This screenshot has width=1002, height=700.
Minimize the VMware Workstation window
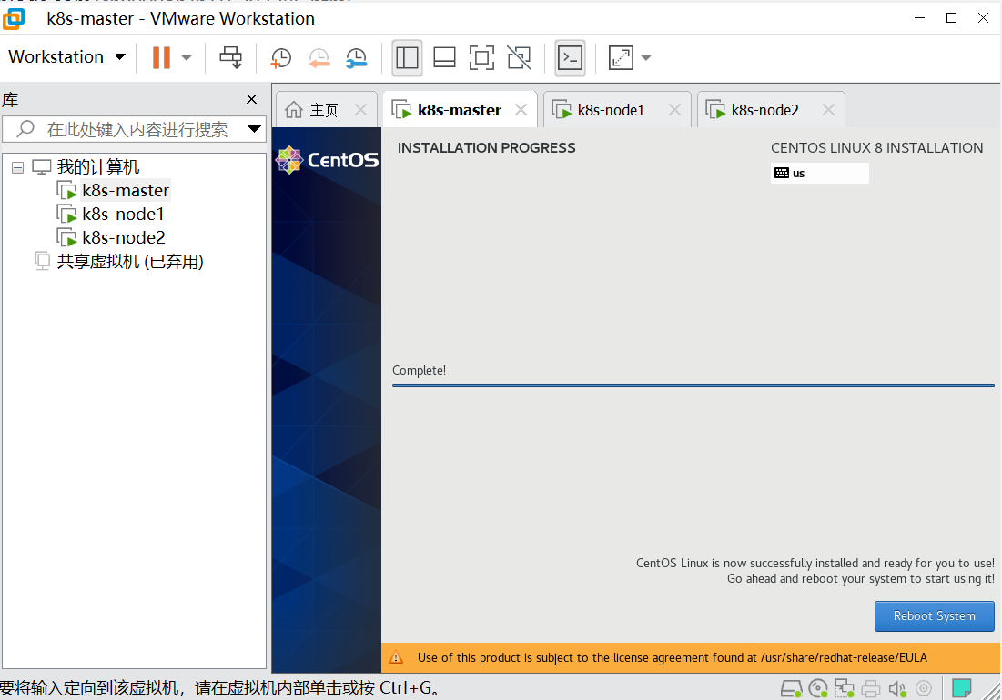pyautogui.click(x=919, y=18)
